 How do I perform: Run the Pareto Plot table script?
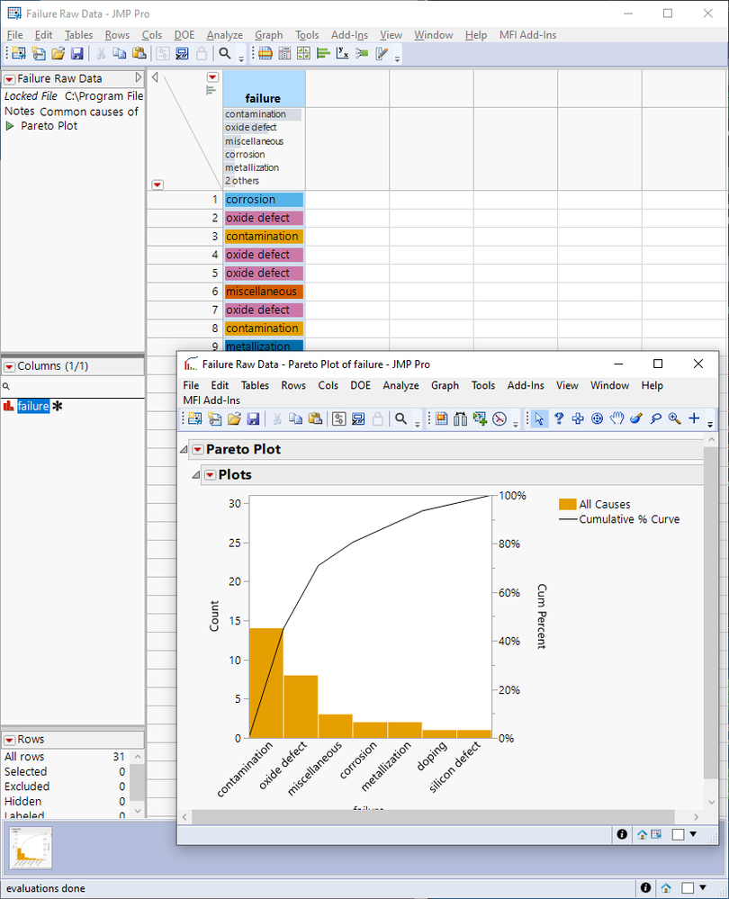tap(10, 126)
